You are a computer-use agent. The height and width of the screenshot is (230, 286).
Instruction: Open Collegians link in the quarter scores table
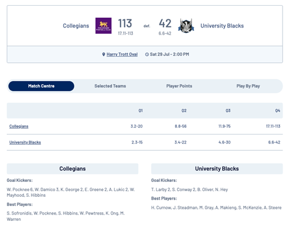click(x=19, y=126)
